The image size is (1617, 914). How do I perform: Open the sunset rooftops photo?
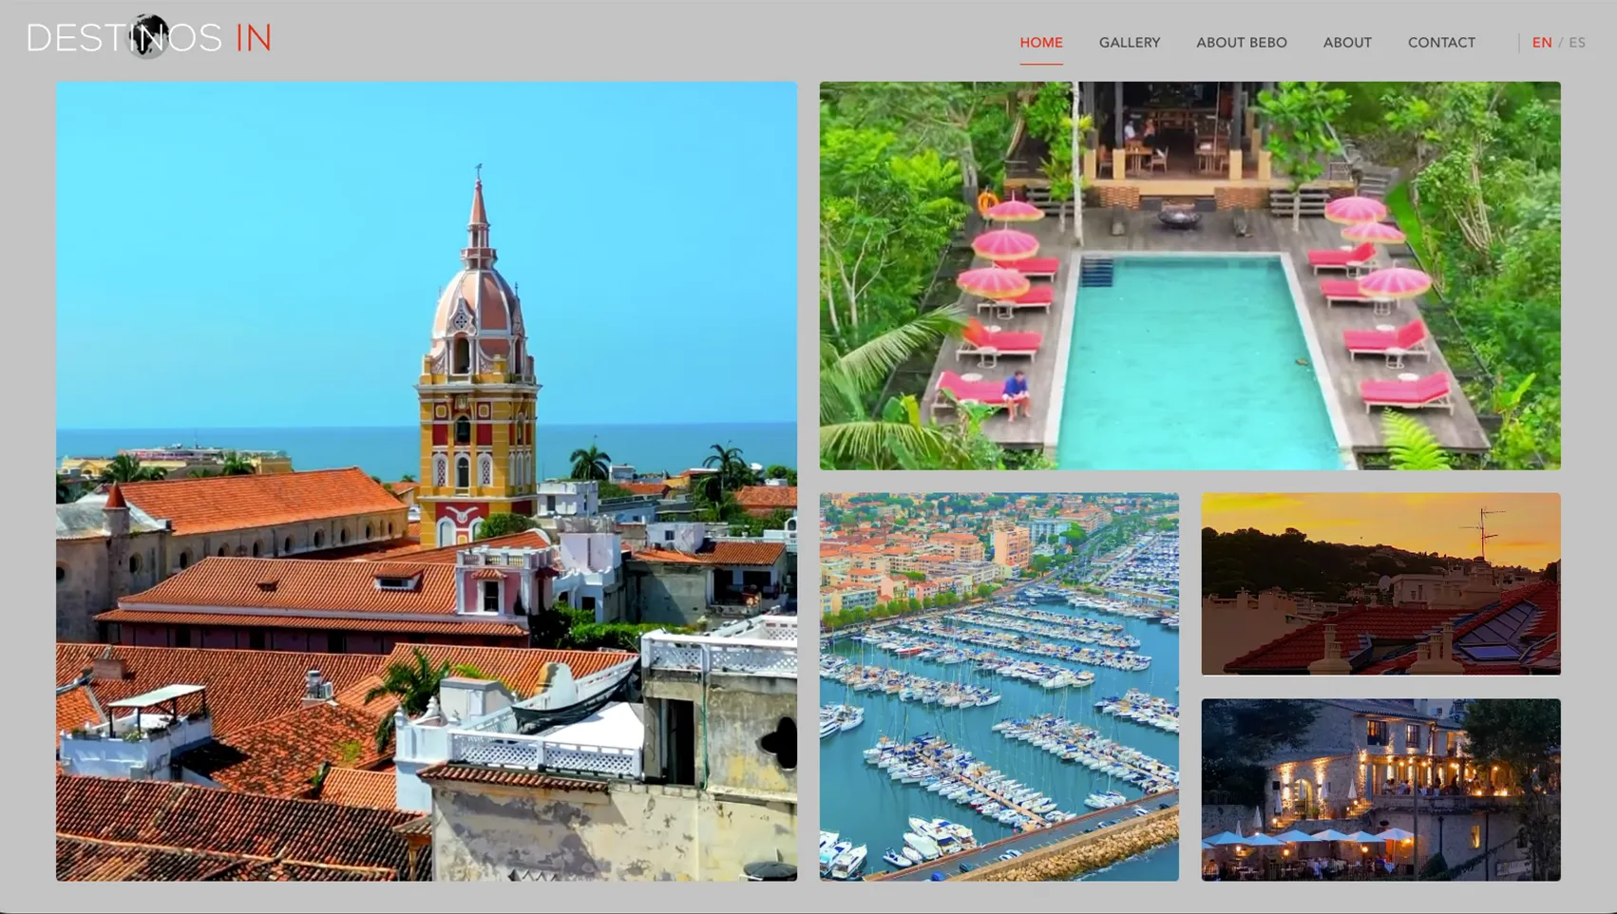pos(1380,583)
